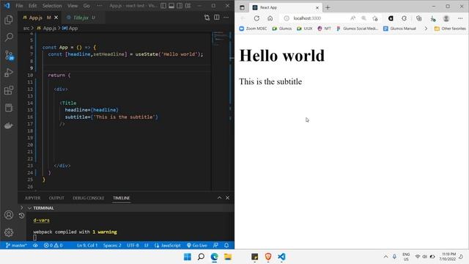
Task: Change end of line sequence LF
Action: pyautogui.click(x=147, y=245)
